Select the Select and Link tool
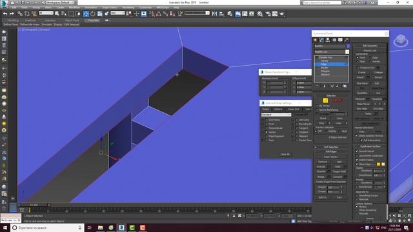The width and height of the screenshot is (413, 232). (x=20, y=14)
